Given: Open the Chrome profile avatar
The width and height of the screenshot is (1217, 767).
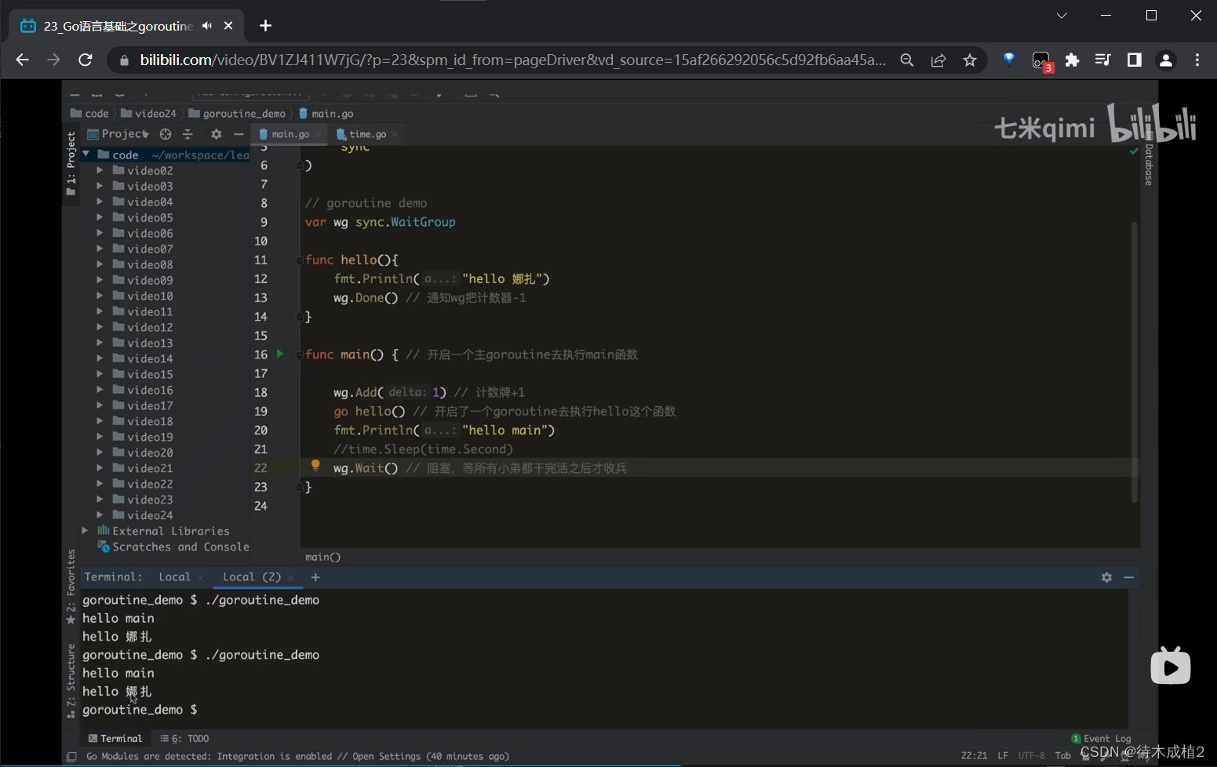Looking at the screenshot, I should coord(1166,60).
